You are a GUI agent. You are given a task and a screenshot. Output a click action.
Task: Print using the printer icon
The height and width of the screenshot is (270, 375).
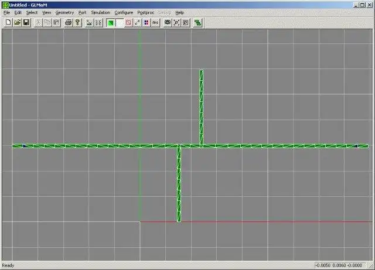click(69, 23)
